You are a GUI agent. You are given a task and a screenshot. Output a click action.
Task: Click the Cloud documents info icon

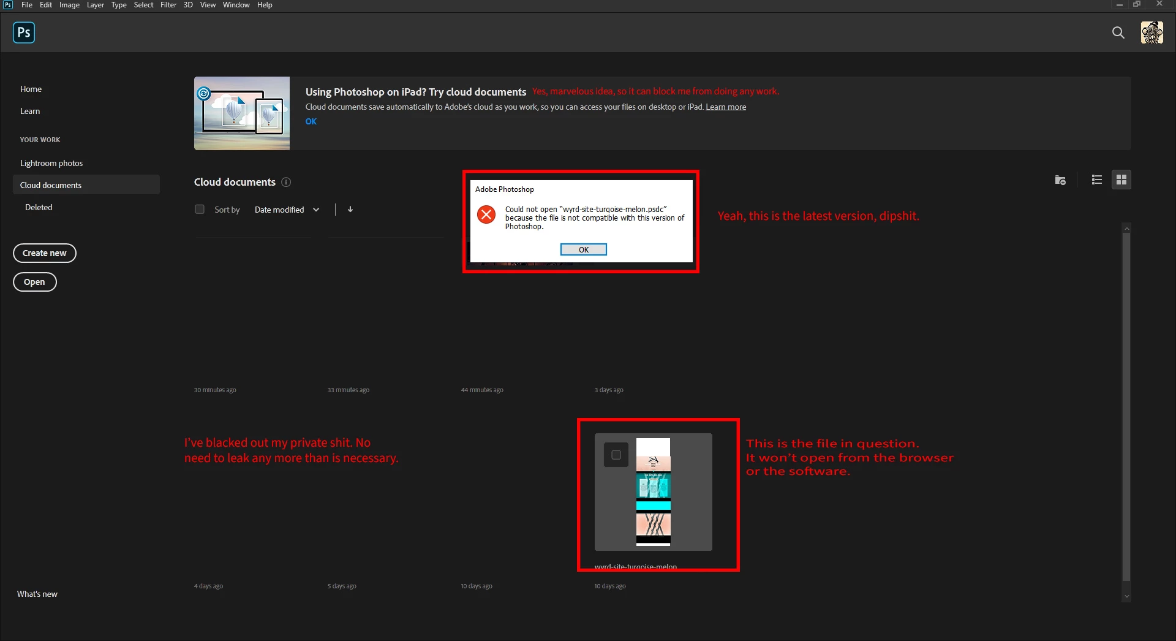(286, 182)
